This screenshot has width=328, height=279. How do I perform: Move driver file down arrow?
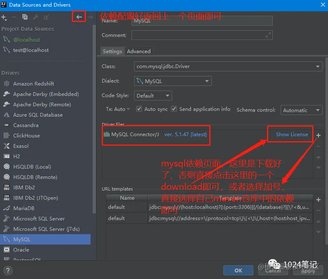coord(318,168)
